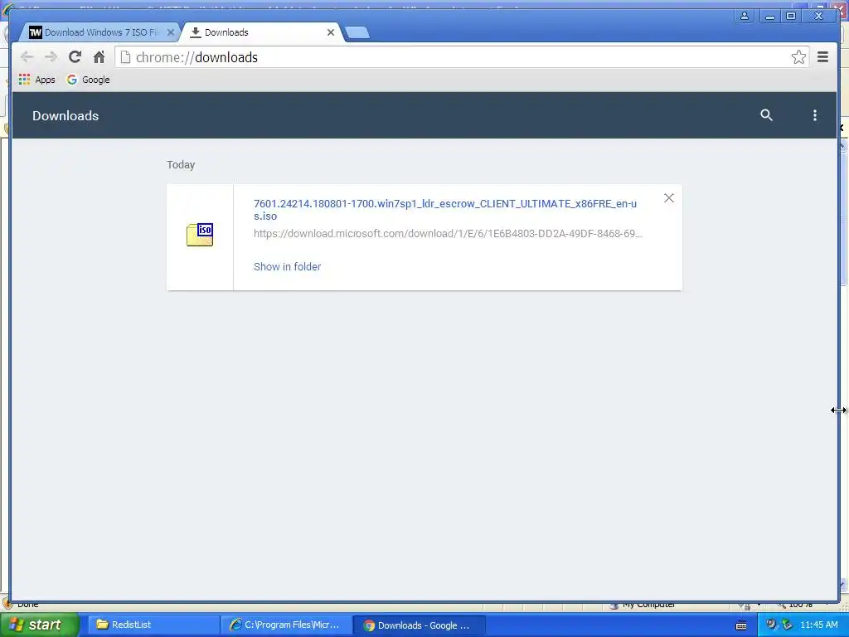
Task: Click the keyboard icon in taskbar
Action: point(741,625)
